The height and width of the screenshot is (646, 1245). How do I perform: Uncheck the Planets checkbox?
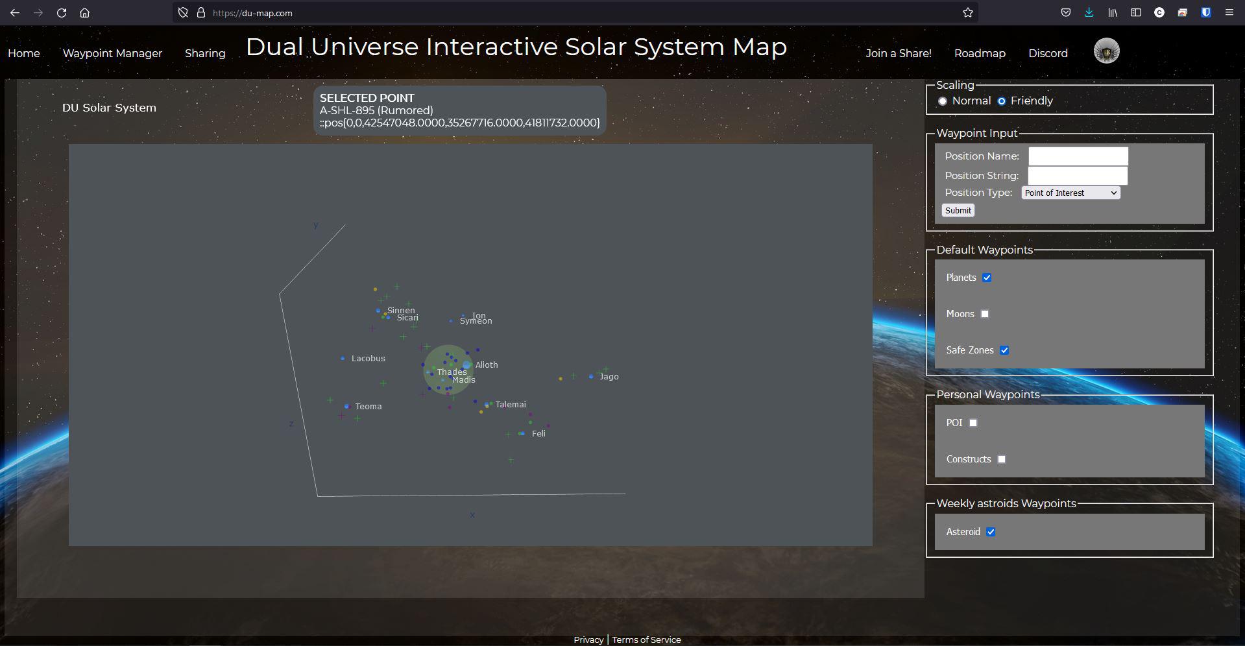click(x=987, y=278)
